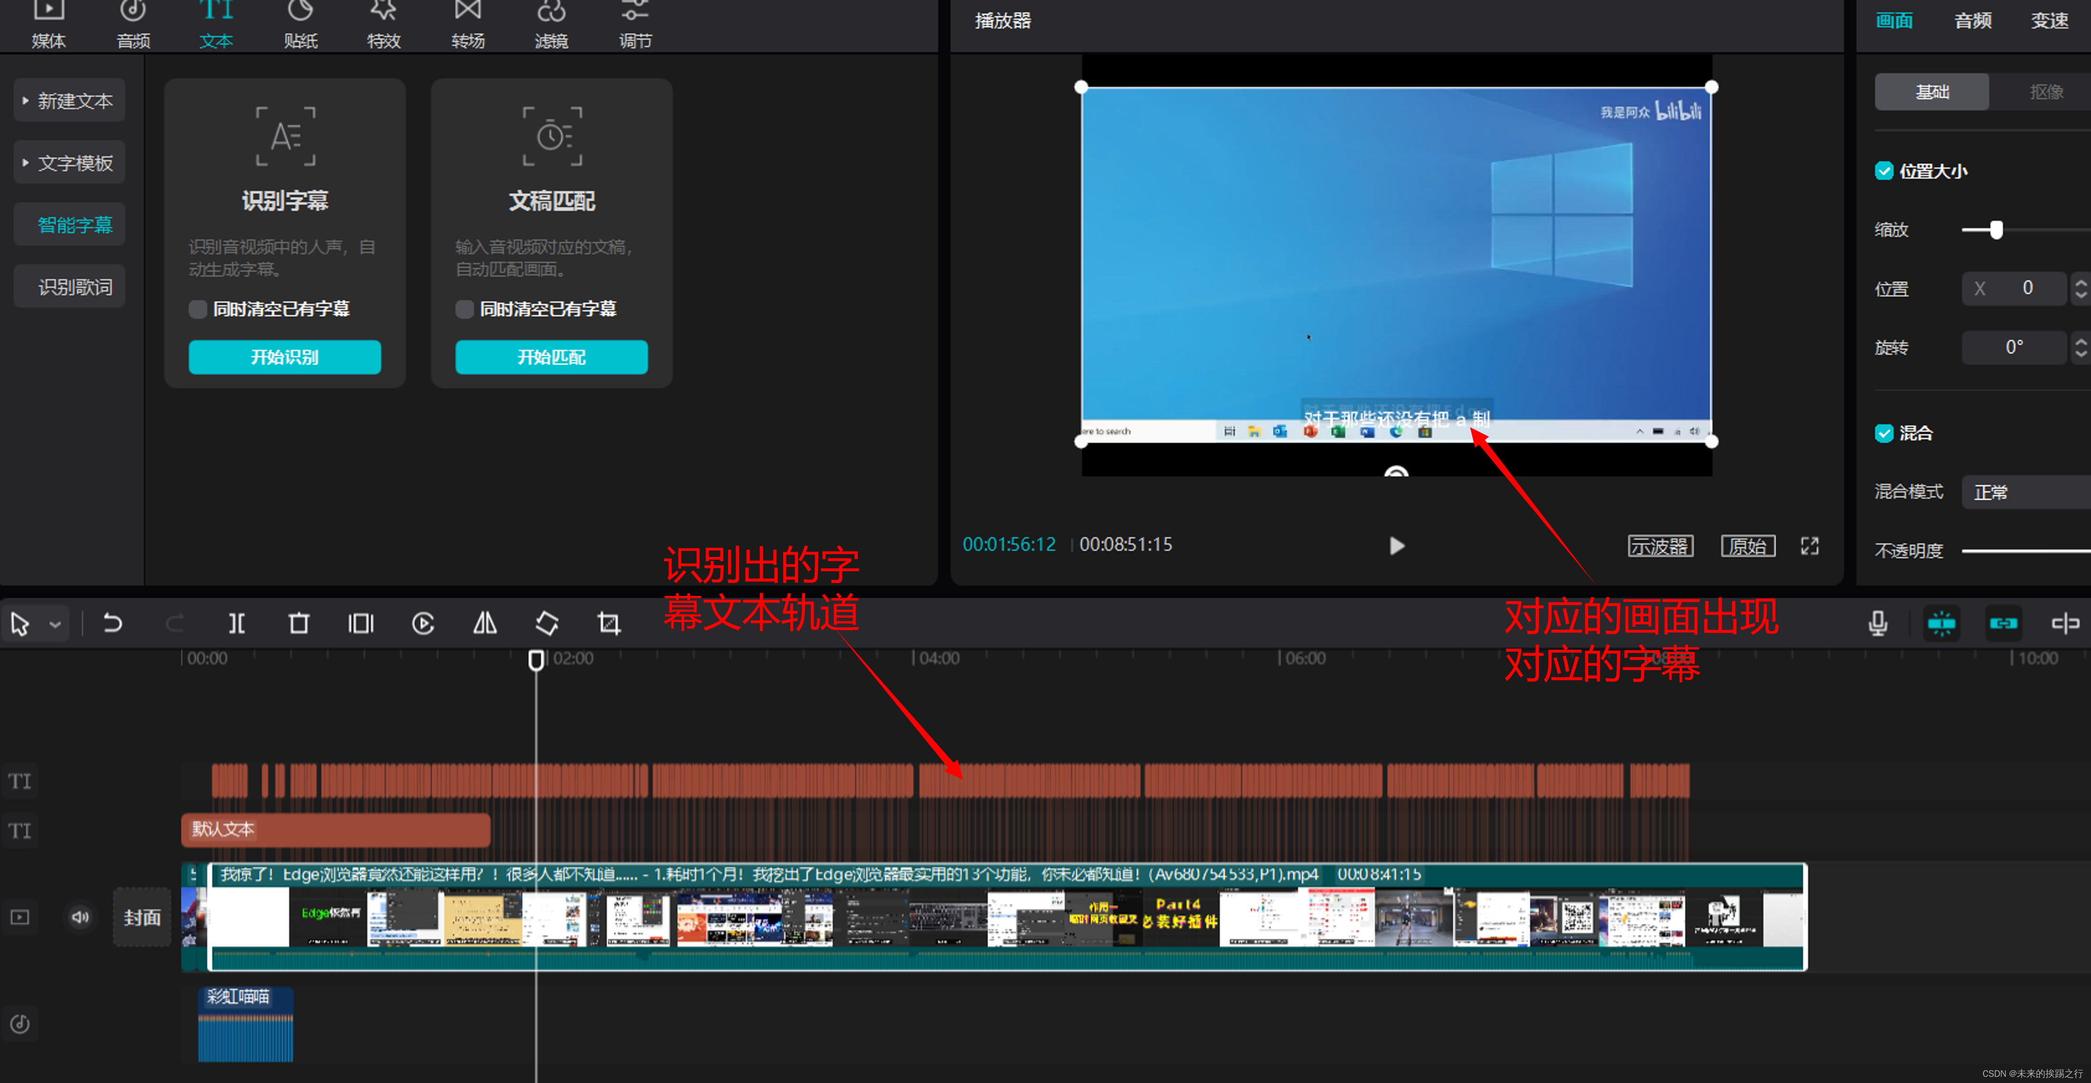Enable 同时清空已有字幕 under 文稿匹配
Image resolution: width=2091 pixels, height=1083 pixels.
tap(464, 309)
